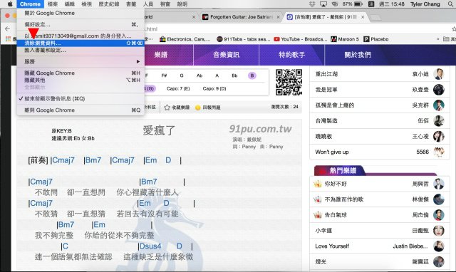
Task: Open the song 不為誰而作的歌
Action: [344, 199]
